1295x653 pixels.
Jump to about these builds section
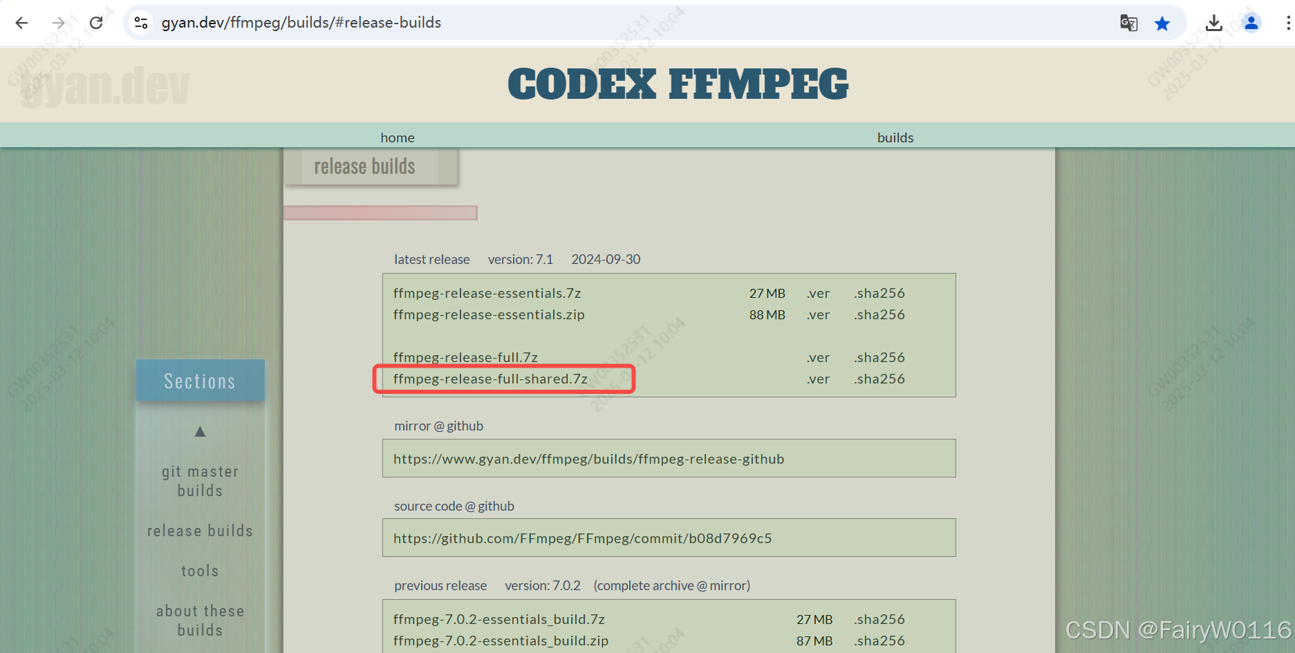pyautogui.click(x=200, y=621)
